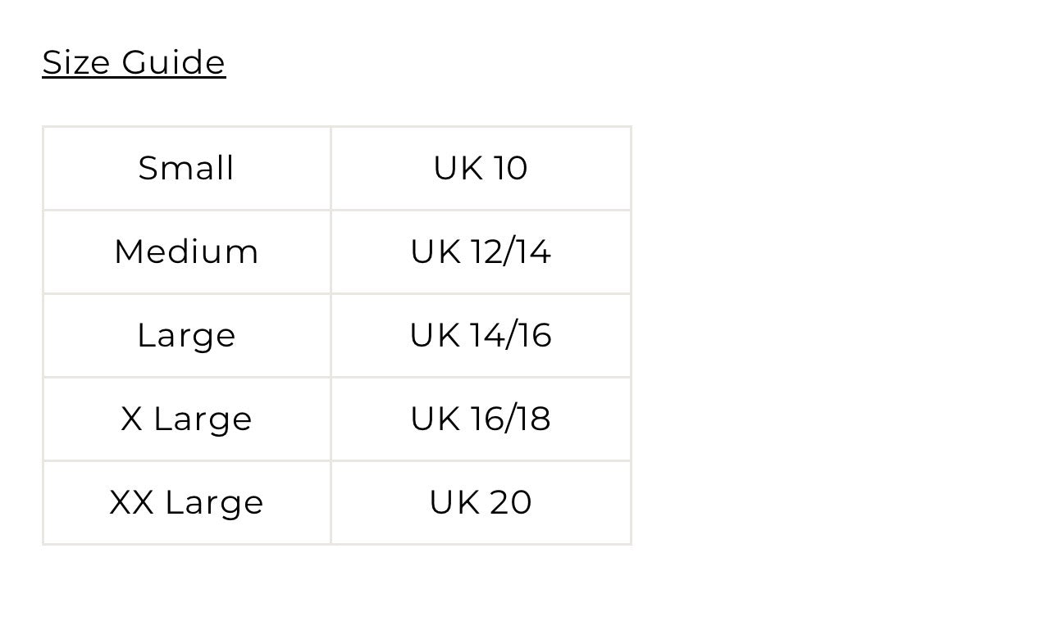Click the number 20 in the last row
This screenshot has height=639, width=1058.
pyautogui.click(x=511, y=502)
